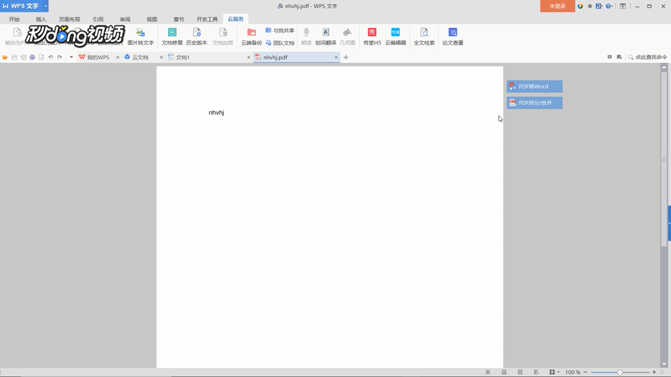Click the zoom in plus button
The height and width of the screenshot is (377, 671).
654,373
